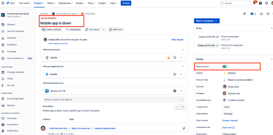The width and height of the screenshot is (273, 135).
Task: Open the Filters menu
Action: coord(51,3)
